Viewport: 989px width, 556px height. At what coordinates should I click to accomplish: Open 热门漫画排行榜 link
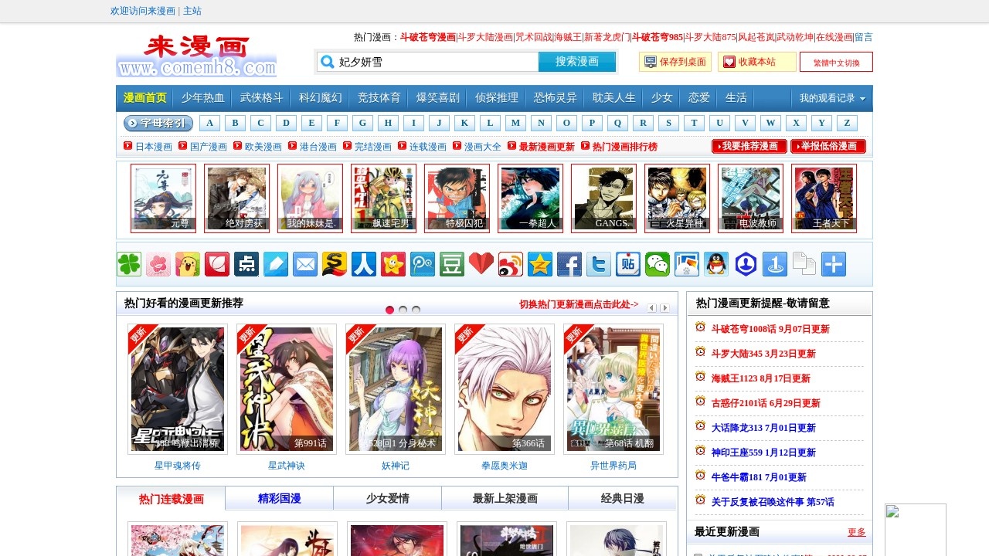click(625, 147)
